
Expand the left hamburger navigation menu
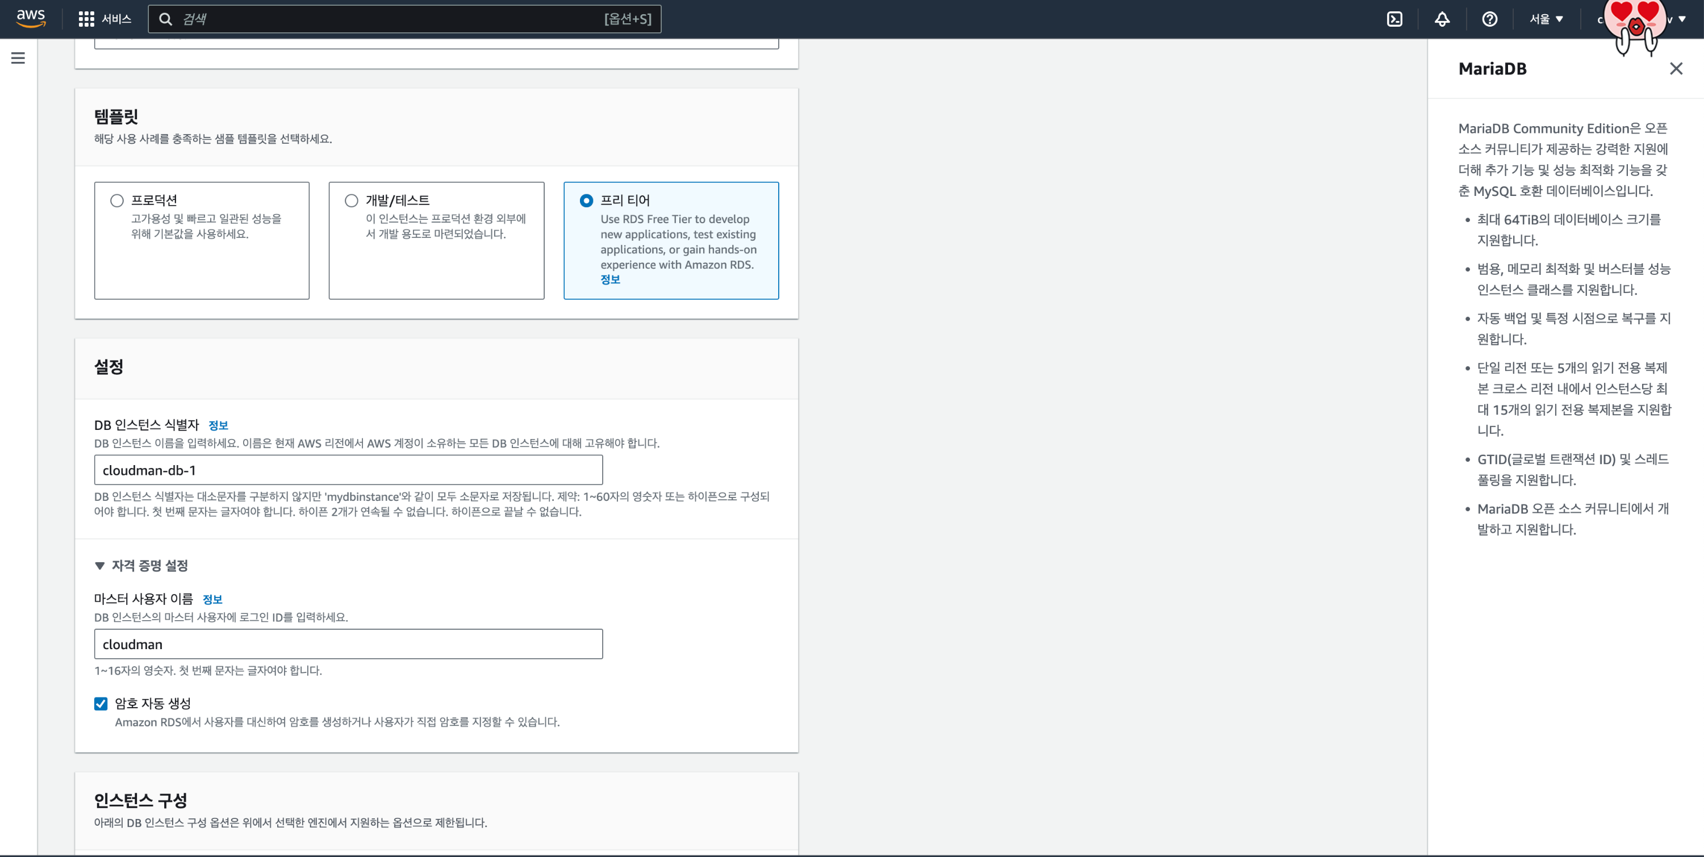(x=19, y=58)
